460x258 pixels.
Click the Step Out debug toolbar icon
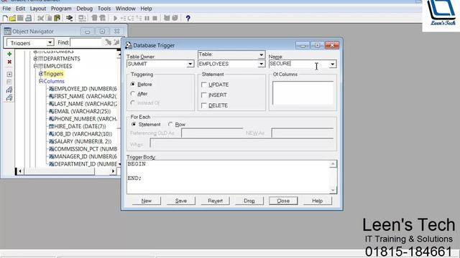point(139,18)
